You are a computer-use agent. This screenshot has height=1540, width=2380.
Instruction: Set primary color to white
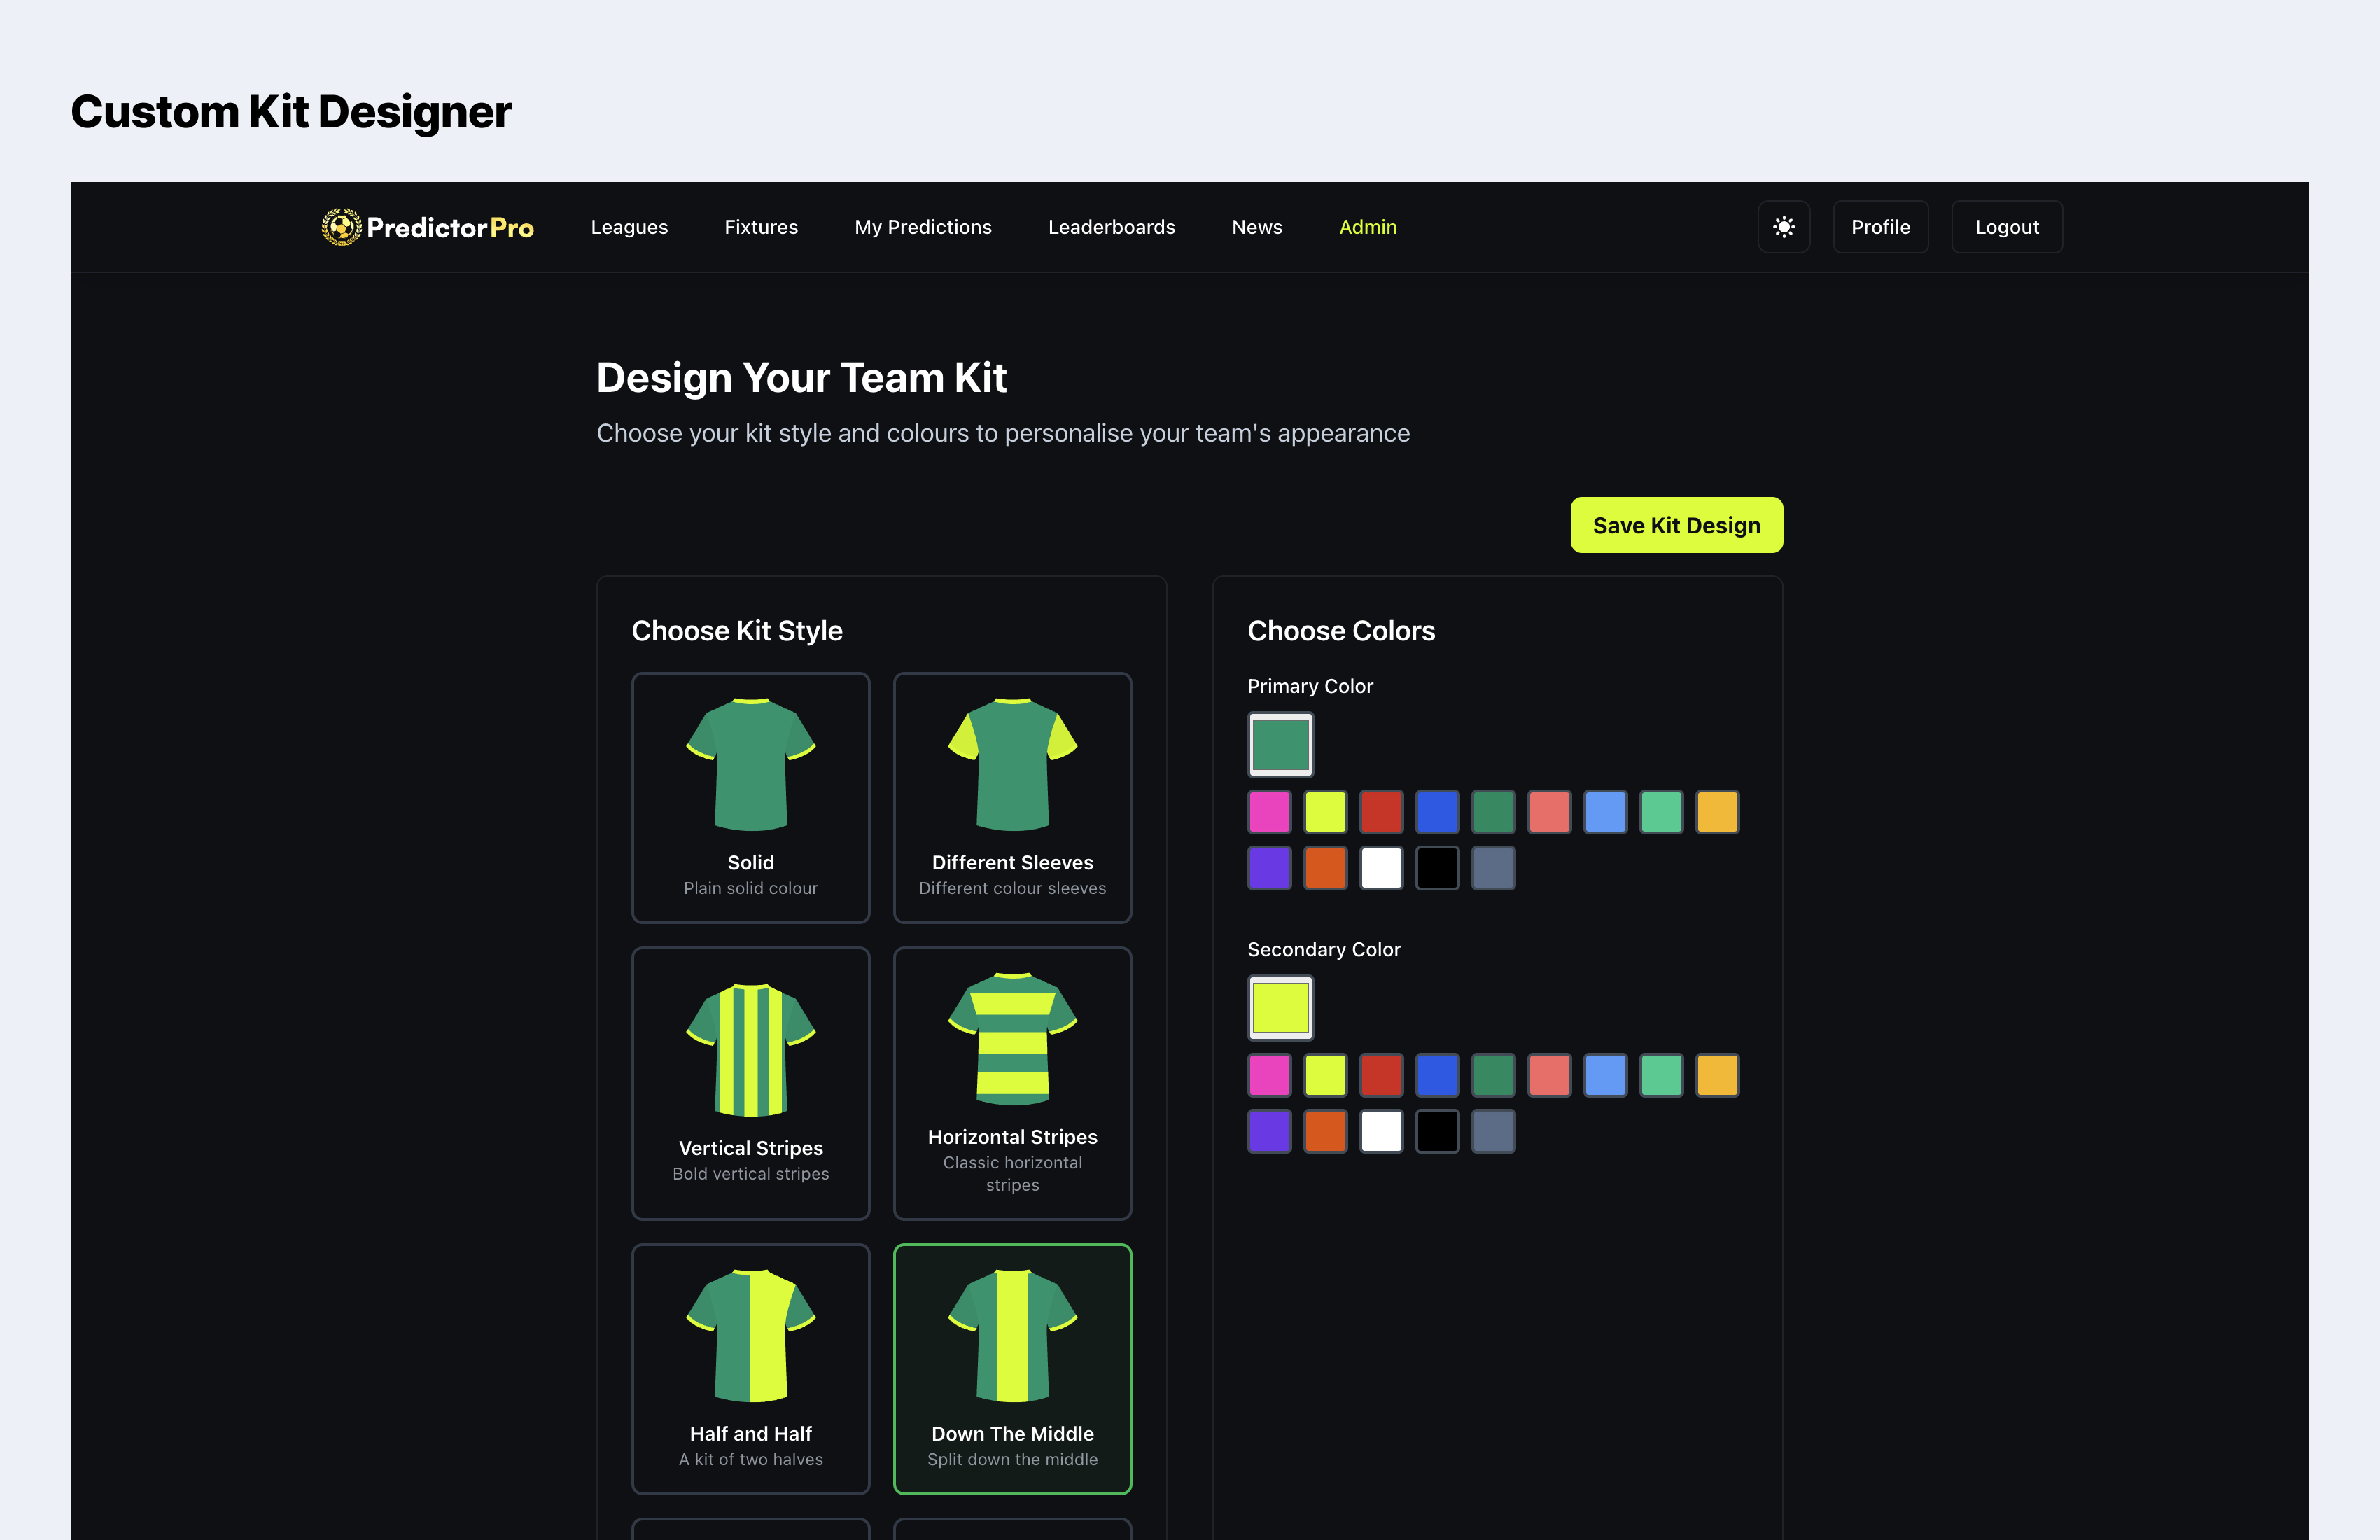coord(1381,868)
